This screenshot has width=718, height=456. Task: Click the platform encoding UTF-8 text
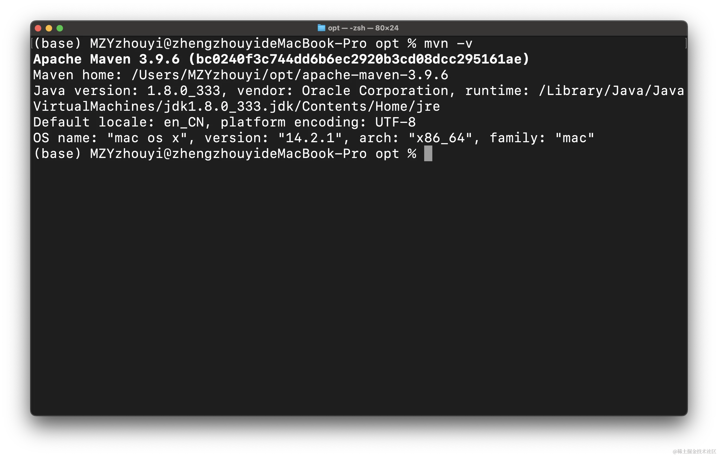318,122
